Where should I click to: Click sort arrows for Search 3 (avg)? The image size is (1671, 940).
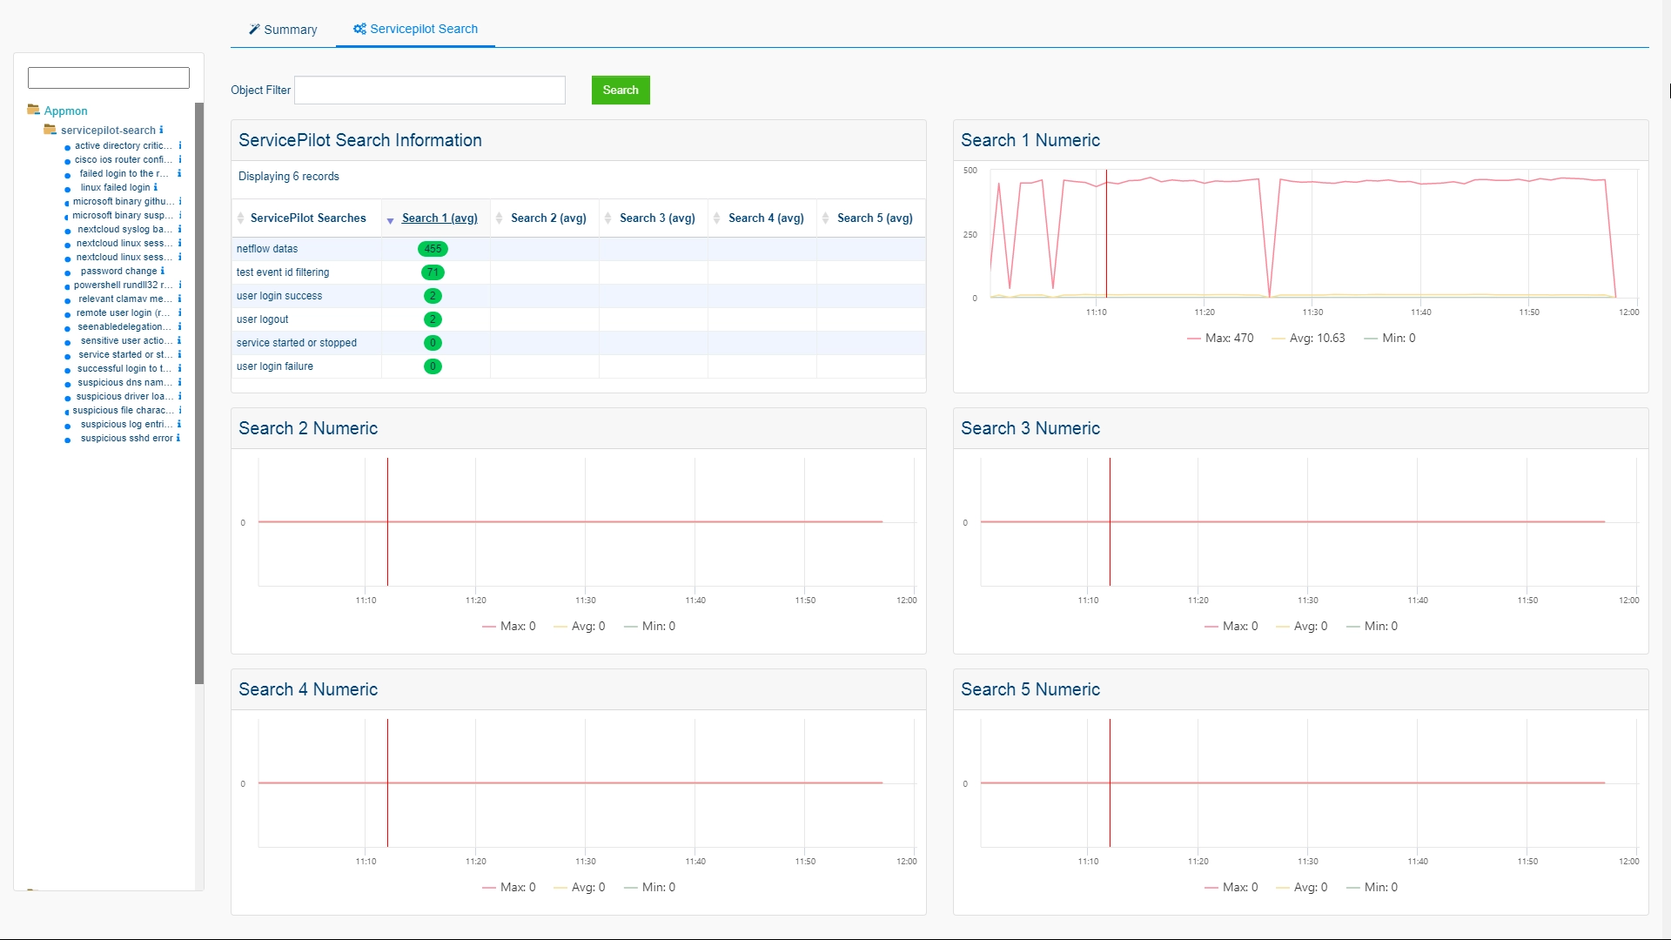tap(607, 218)
